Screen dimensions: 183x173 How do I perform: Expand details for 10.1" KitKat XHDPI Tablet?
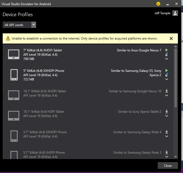[167, 96]
